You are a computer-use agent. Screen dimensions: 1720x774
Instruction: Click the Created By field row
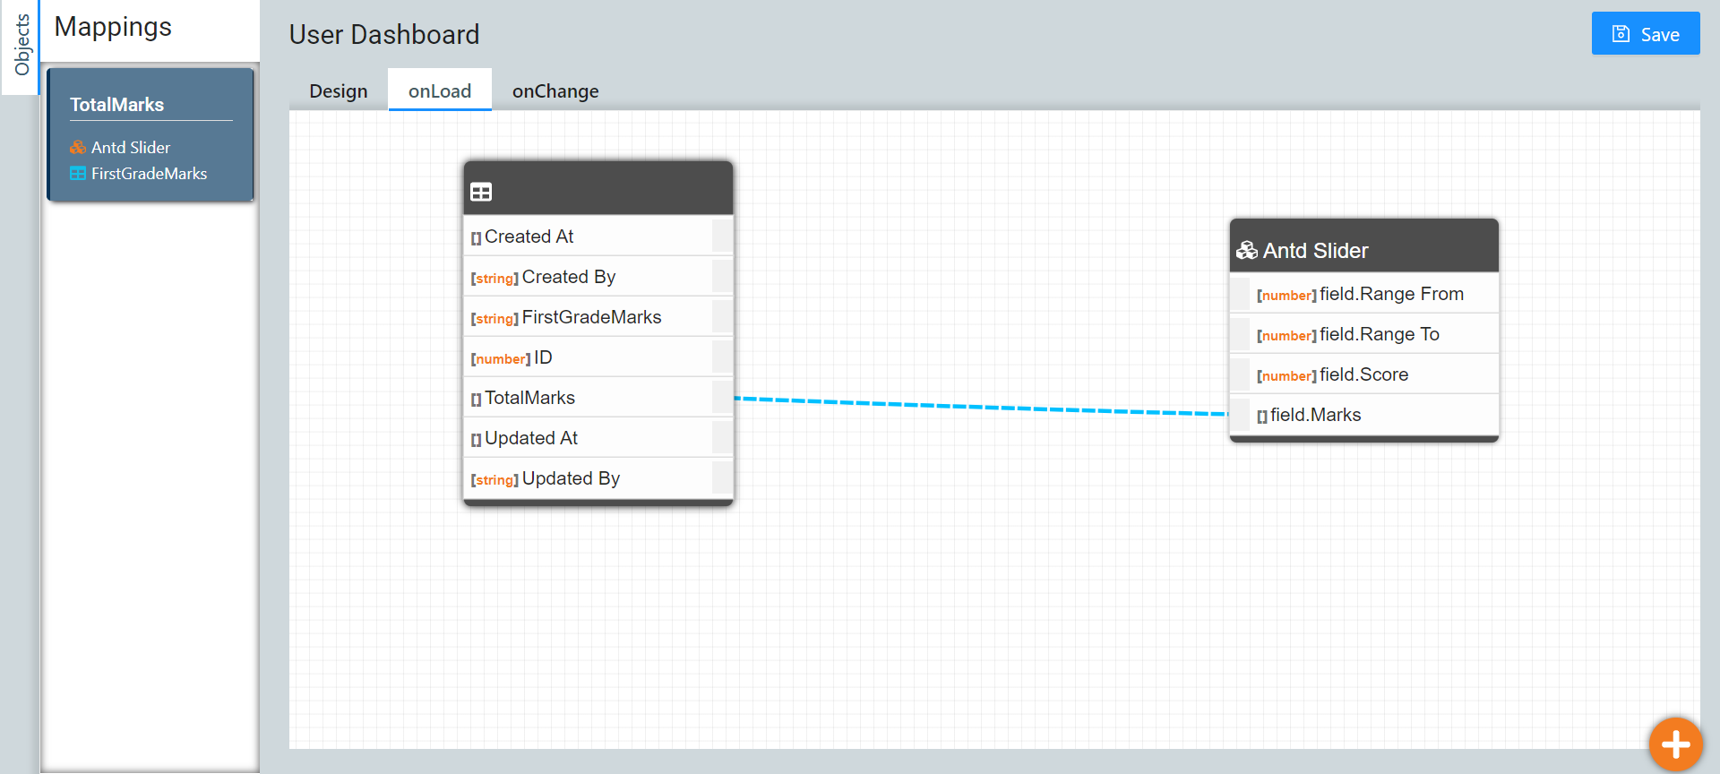598,276
